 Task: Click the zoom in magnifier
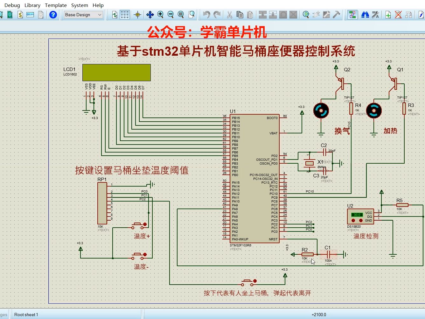(x=160, y=15)
